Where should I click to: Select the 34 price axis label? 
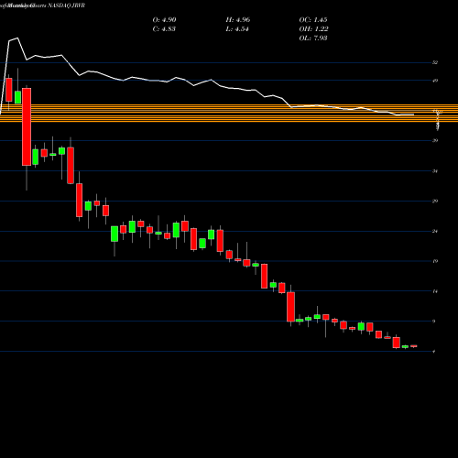tap(435, 171)
